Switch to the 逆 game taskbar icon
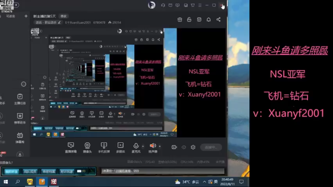The width and height of the screenshot is (333, 187). (x=54, y=182)
